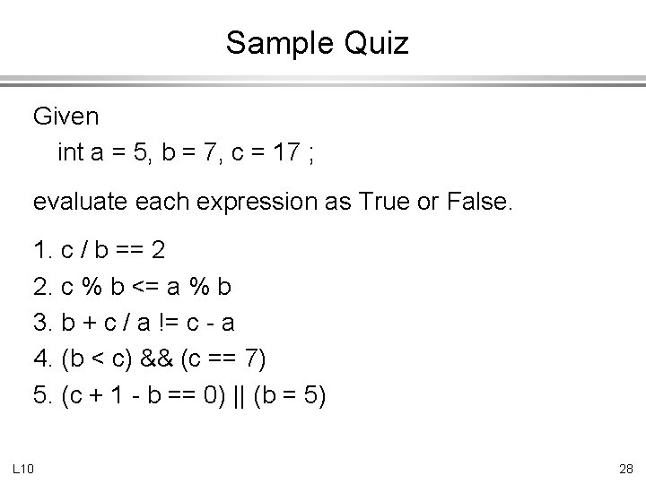Image resolution: width=646 pixels, height=484 pixels.
Task: Click the == operator in expression 1
Action: [x=130, y=250]
